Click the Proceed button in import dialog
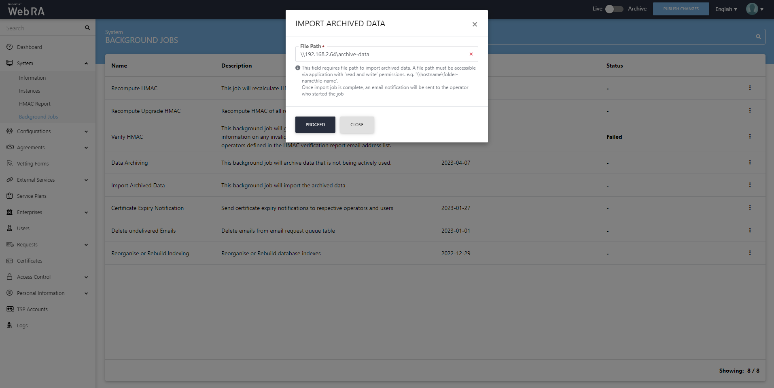This screenshot has height=388, width=774. pos(315,125)
